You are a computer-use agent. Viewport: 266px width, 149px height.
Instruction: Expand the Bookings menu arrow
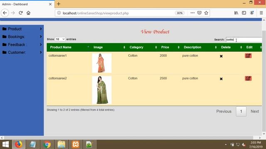[x=41, y=37]
